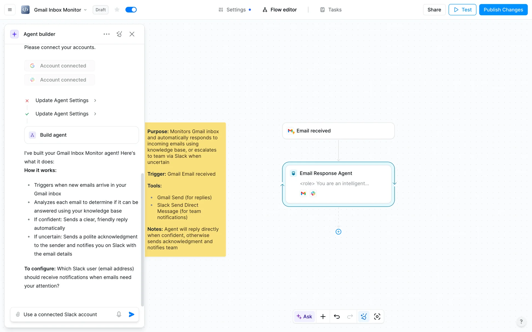The width and height of the screenshot is (532, 332).
Task: Open agent builder more options dots
Action: coord(106,34)
